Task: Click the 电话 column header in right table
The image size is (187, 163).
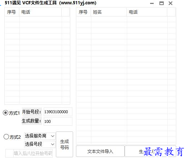Action: (147, 12)
